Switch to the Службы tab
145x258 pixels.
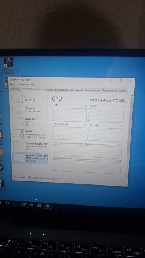click(123, 91)
